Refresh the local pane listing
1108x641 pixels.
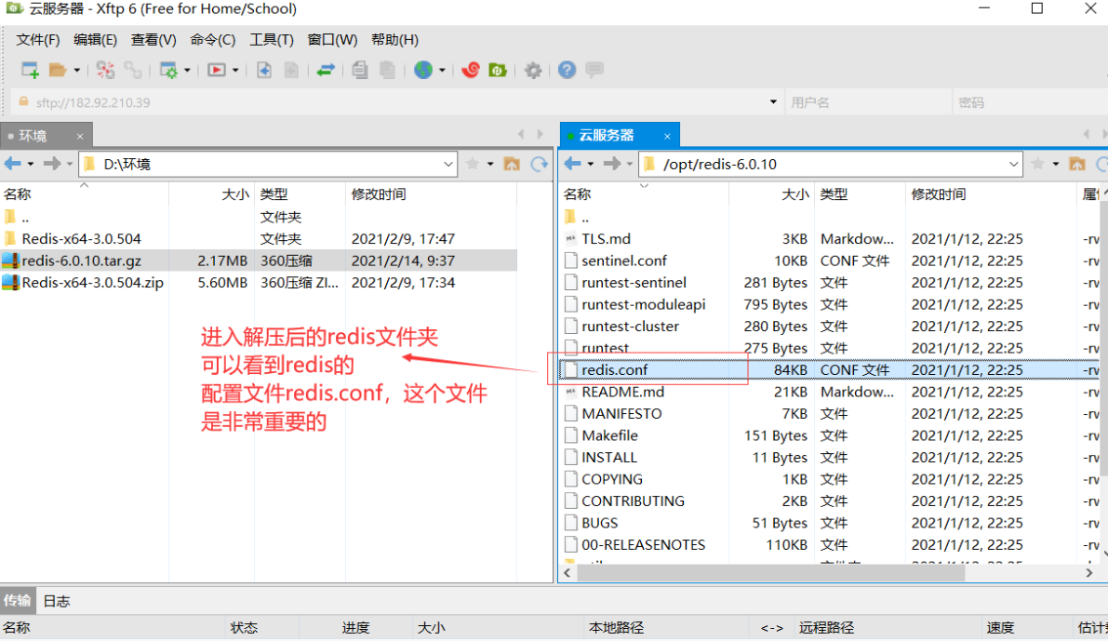click(x=540, y=164)
